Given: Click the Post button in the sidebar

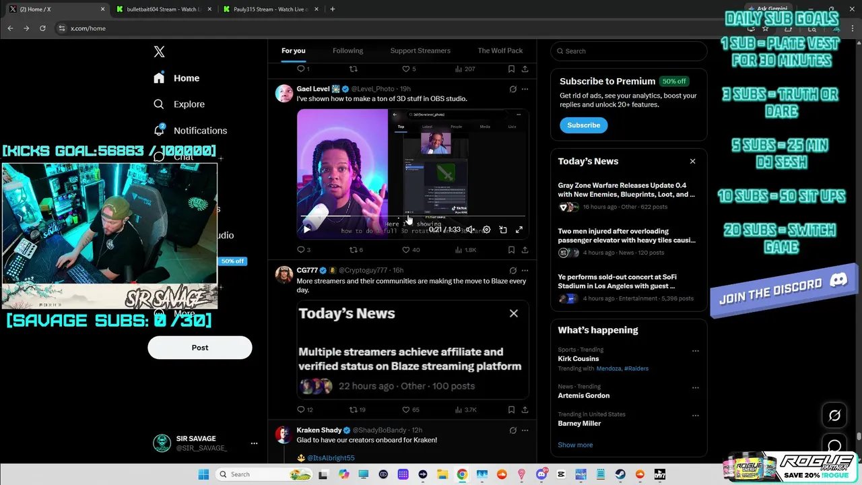Looking at the screenshot, I should [x=200, y=348].
